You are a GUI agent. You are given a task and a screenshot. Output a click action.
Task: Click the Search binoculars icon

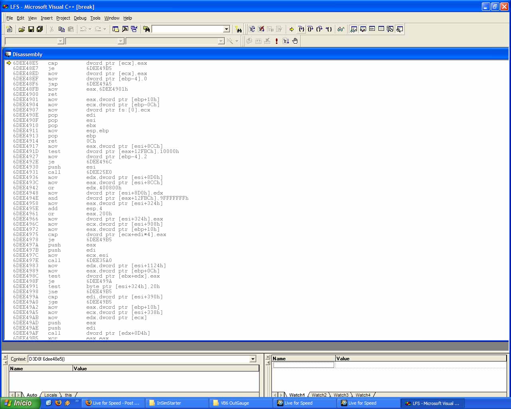(x=238, y=29)
